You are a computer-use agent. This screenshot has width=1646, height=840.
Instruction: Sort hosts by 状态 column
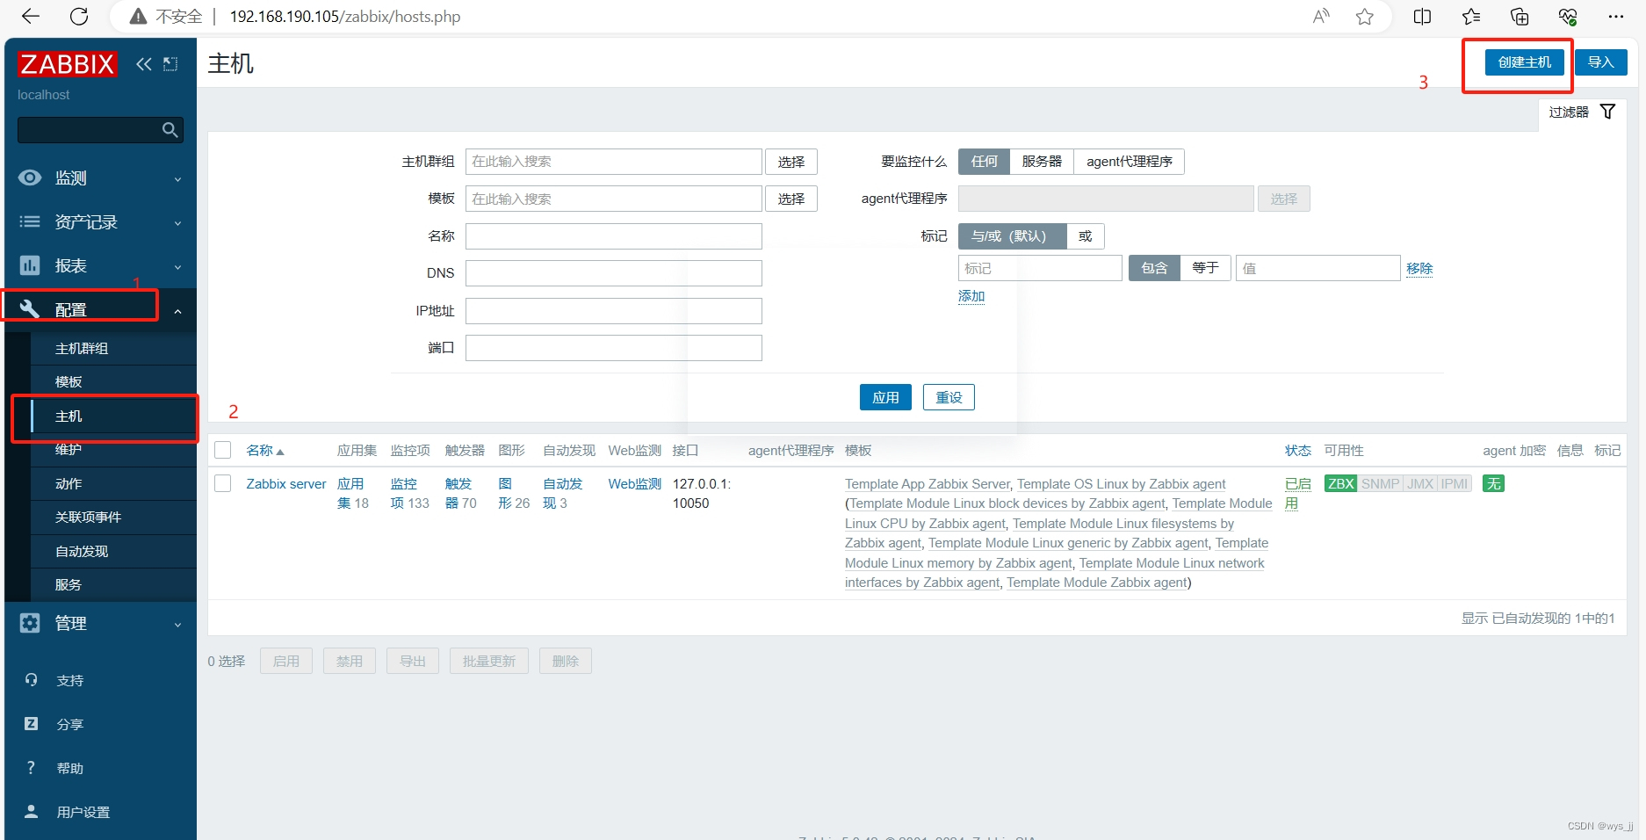(1297, 451)
